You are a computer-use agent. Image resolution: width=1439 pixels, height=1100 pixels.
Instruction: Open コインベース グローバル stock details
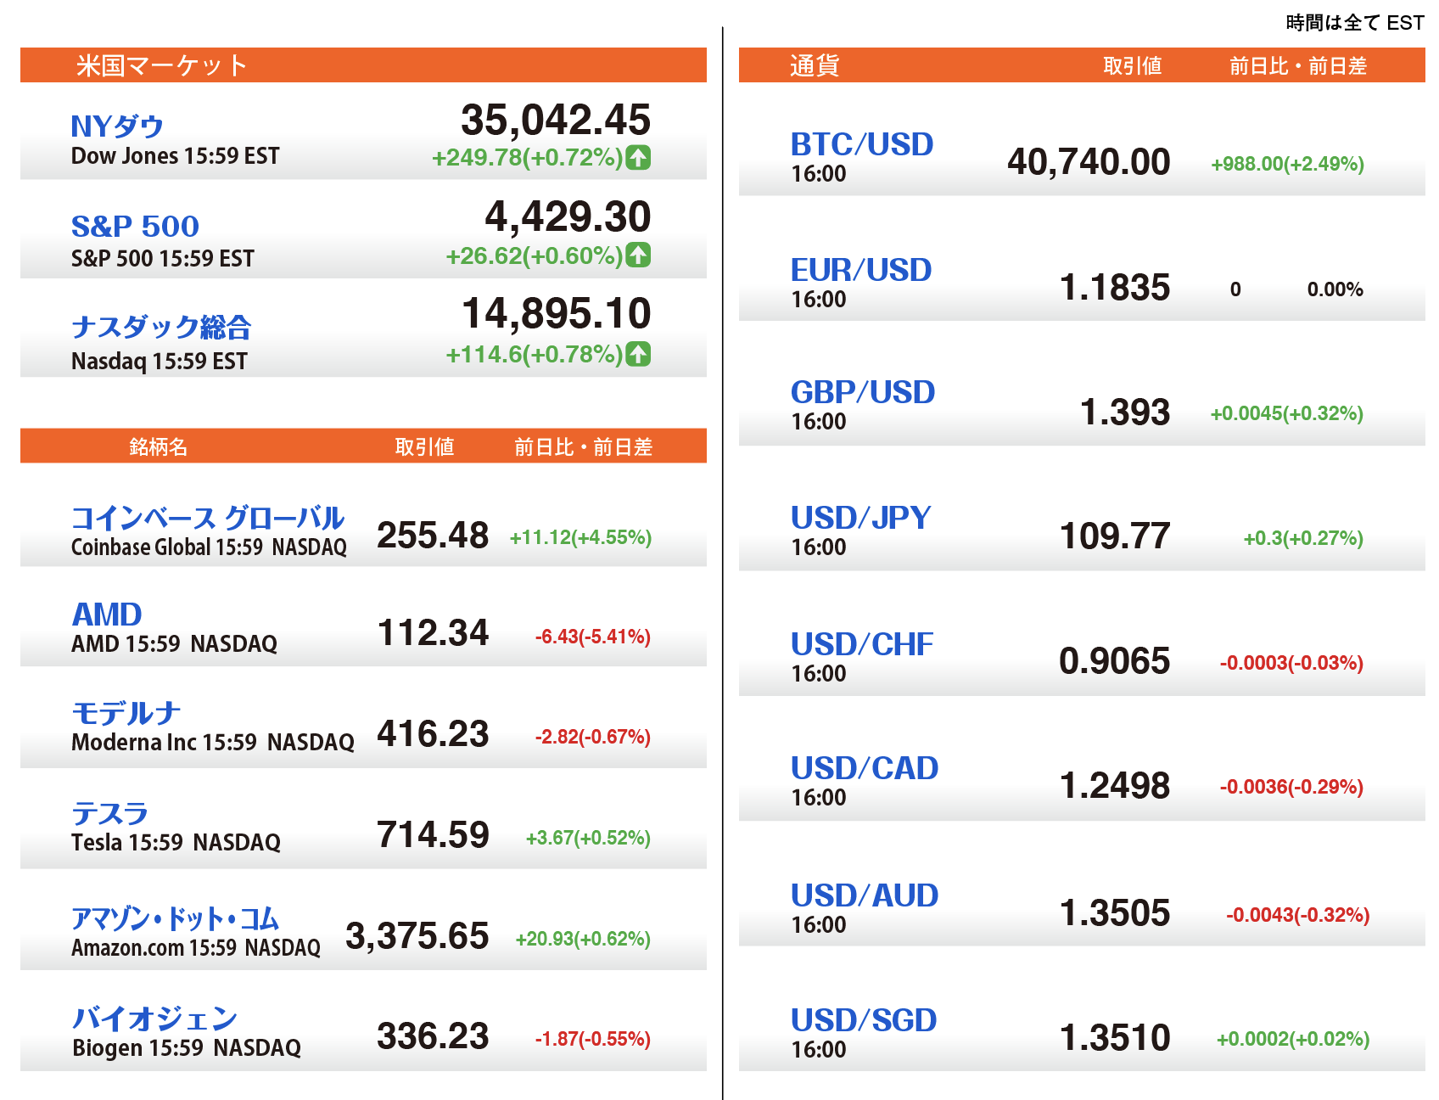207,518
